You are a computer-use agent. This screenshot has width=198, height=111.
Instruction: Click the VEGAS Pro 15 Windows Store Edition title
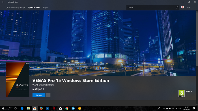tap(71, 80)
